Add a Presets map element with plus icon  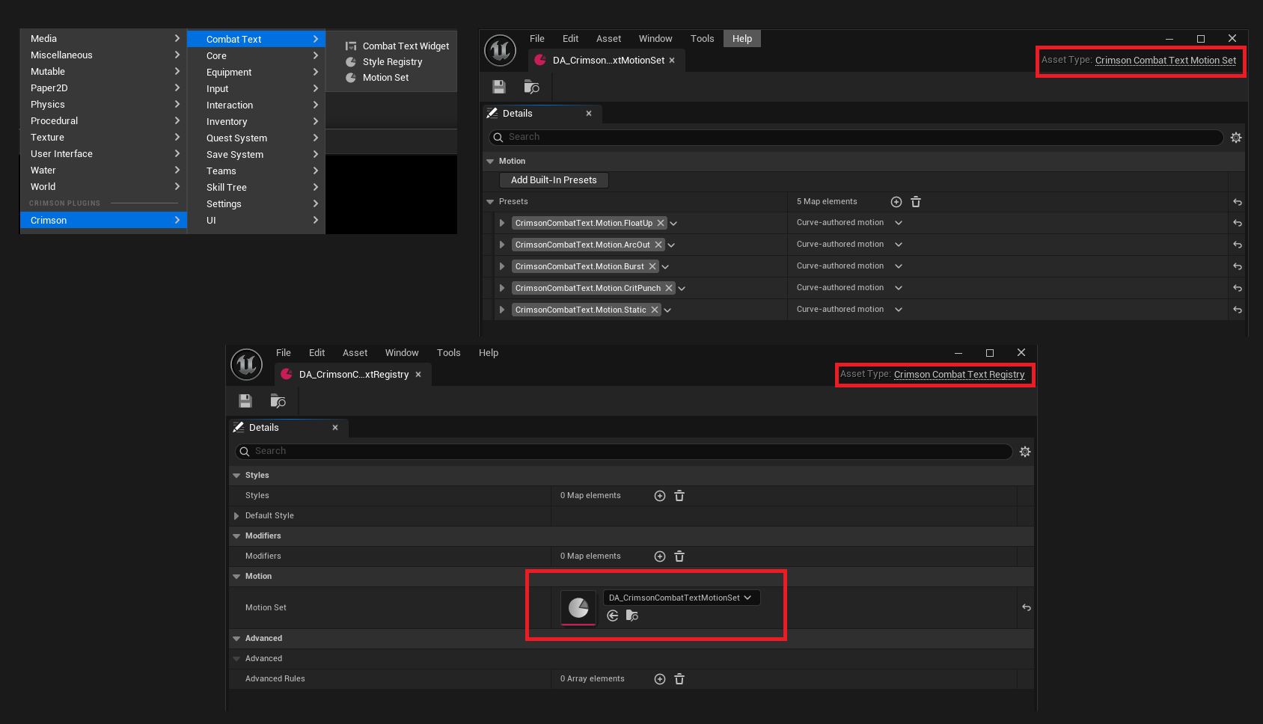point(896,202)
